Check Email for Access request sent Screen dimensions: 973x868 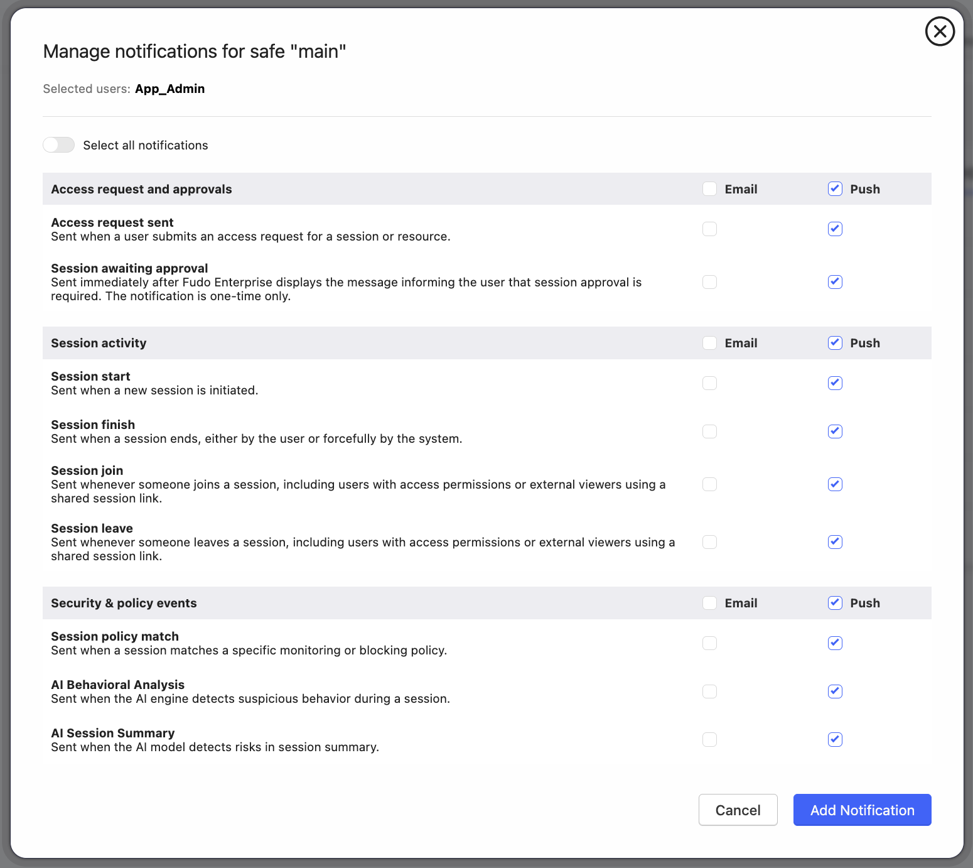point(709,229)
